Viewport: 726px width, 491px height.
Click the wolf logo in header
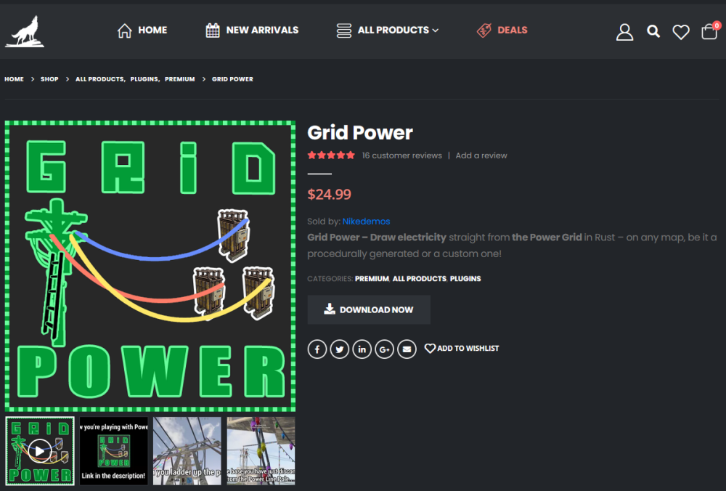(25, 31)
